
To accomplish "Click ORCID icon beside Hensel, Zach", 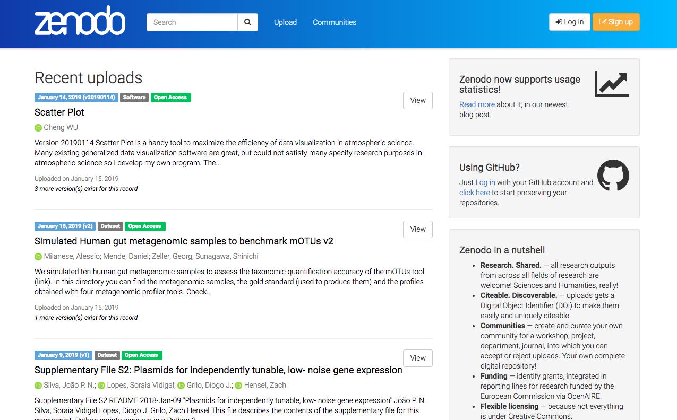I will pos(238,386).
